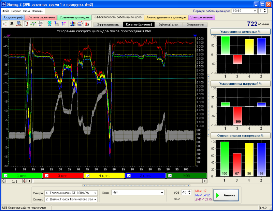
Task: Toggle the green connected-points line icon
Action: 33,24
